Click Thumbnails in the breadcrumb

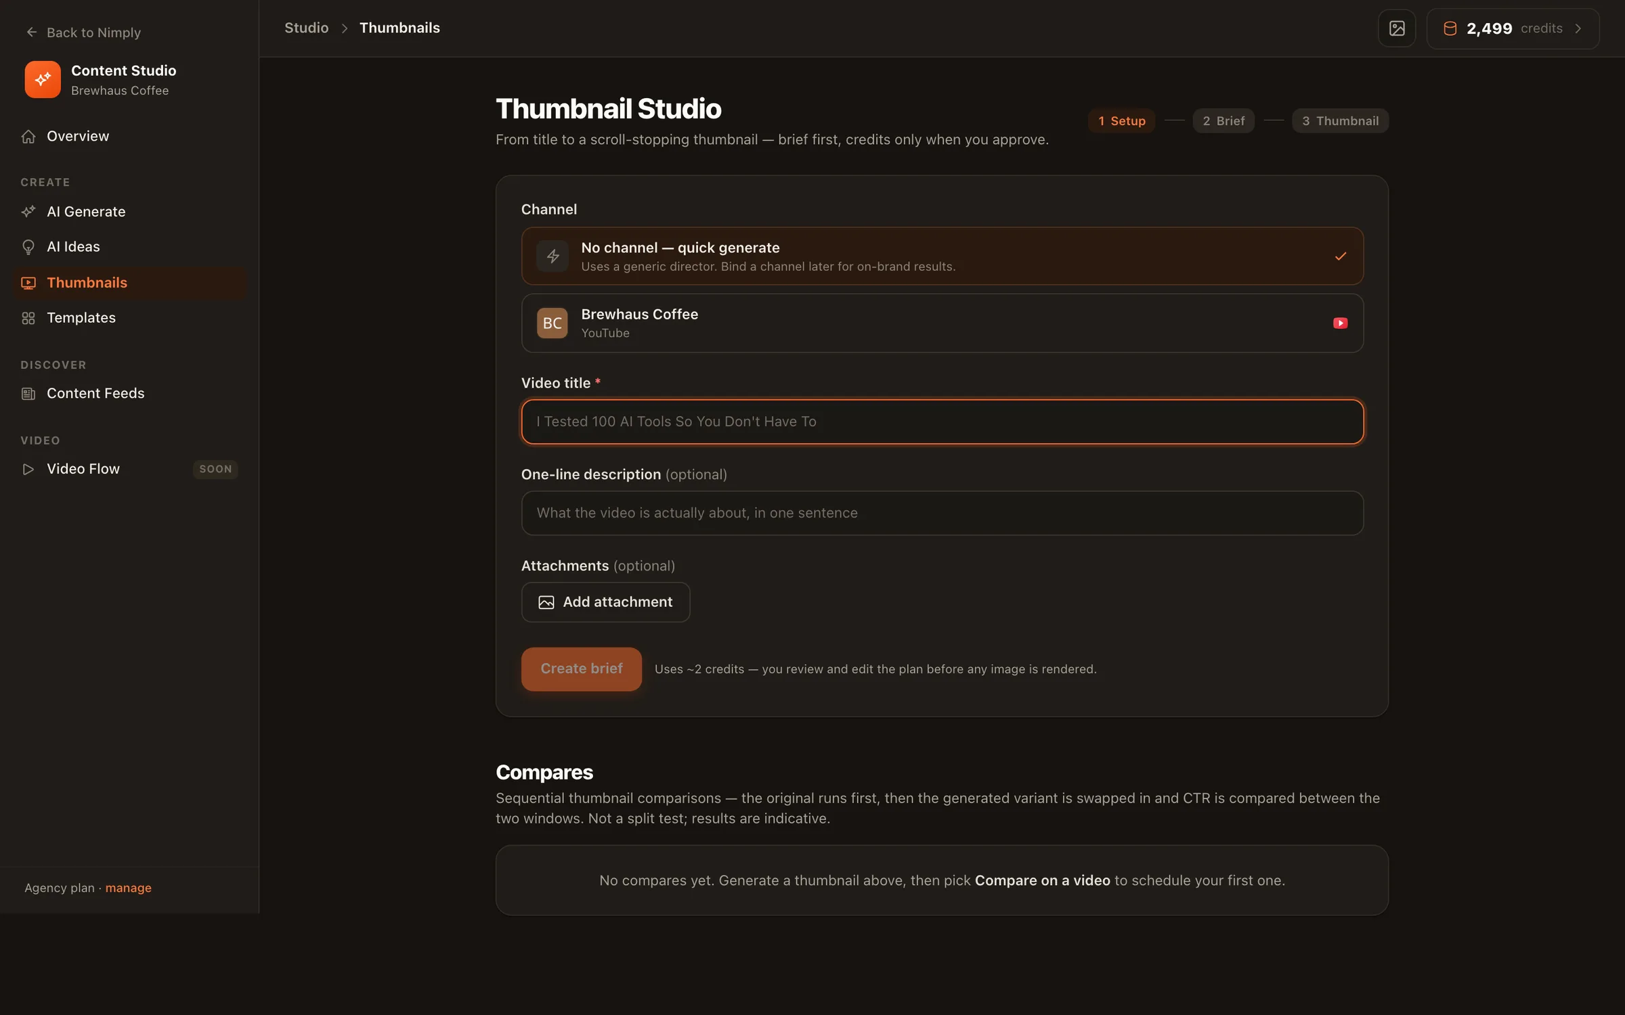click(x=399, y=28)
